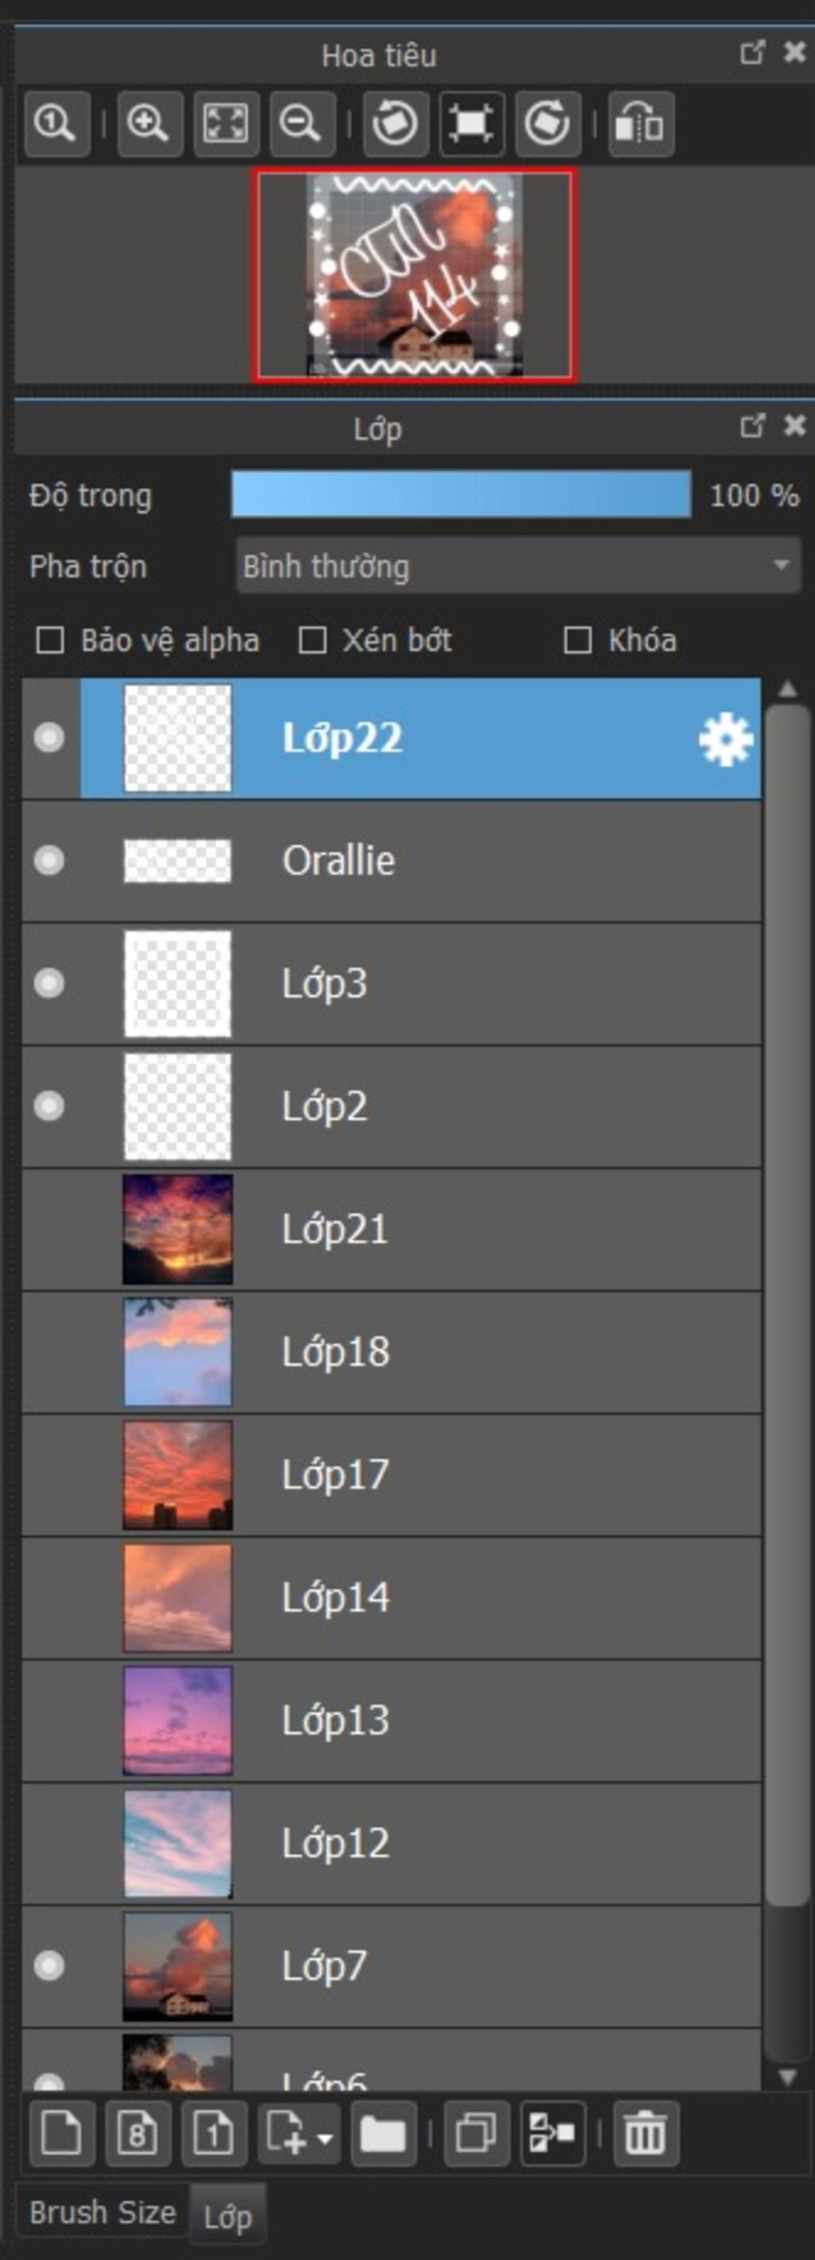Rotate canvas view counterclockwise
The image size is (815, 2260).
tap(396, 123)
